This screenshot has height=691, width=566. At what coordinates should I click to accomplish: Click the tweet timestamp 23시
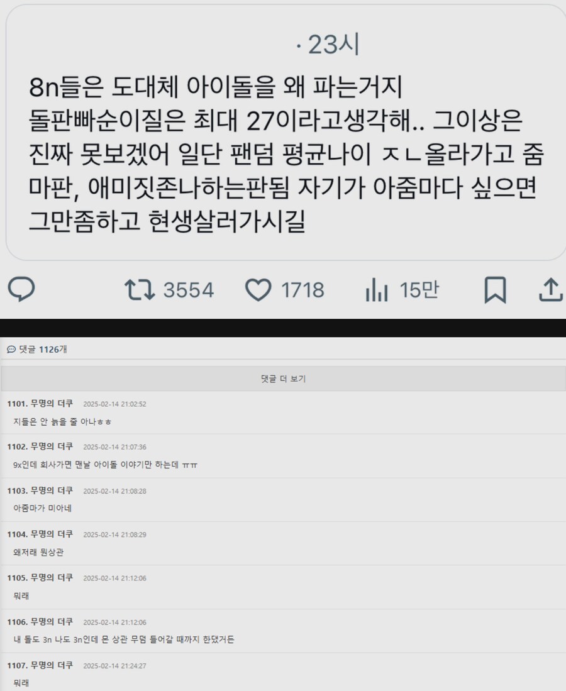click(x=334, y=45)
